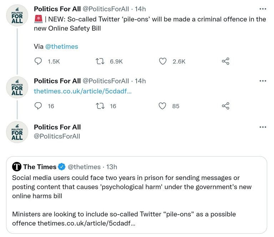Like the tweet with 2.6K likes
The width and height of the screenshot is (274, 237).
[163, 61]
